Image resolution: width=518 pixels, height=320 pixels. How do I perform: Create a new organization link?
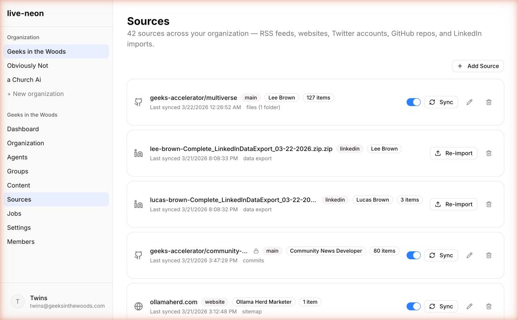pyautogui.click(x=35, y=94)
